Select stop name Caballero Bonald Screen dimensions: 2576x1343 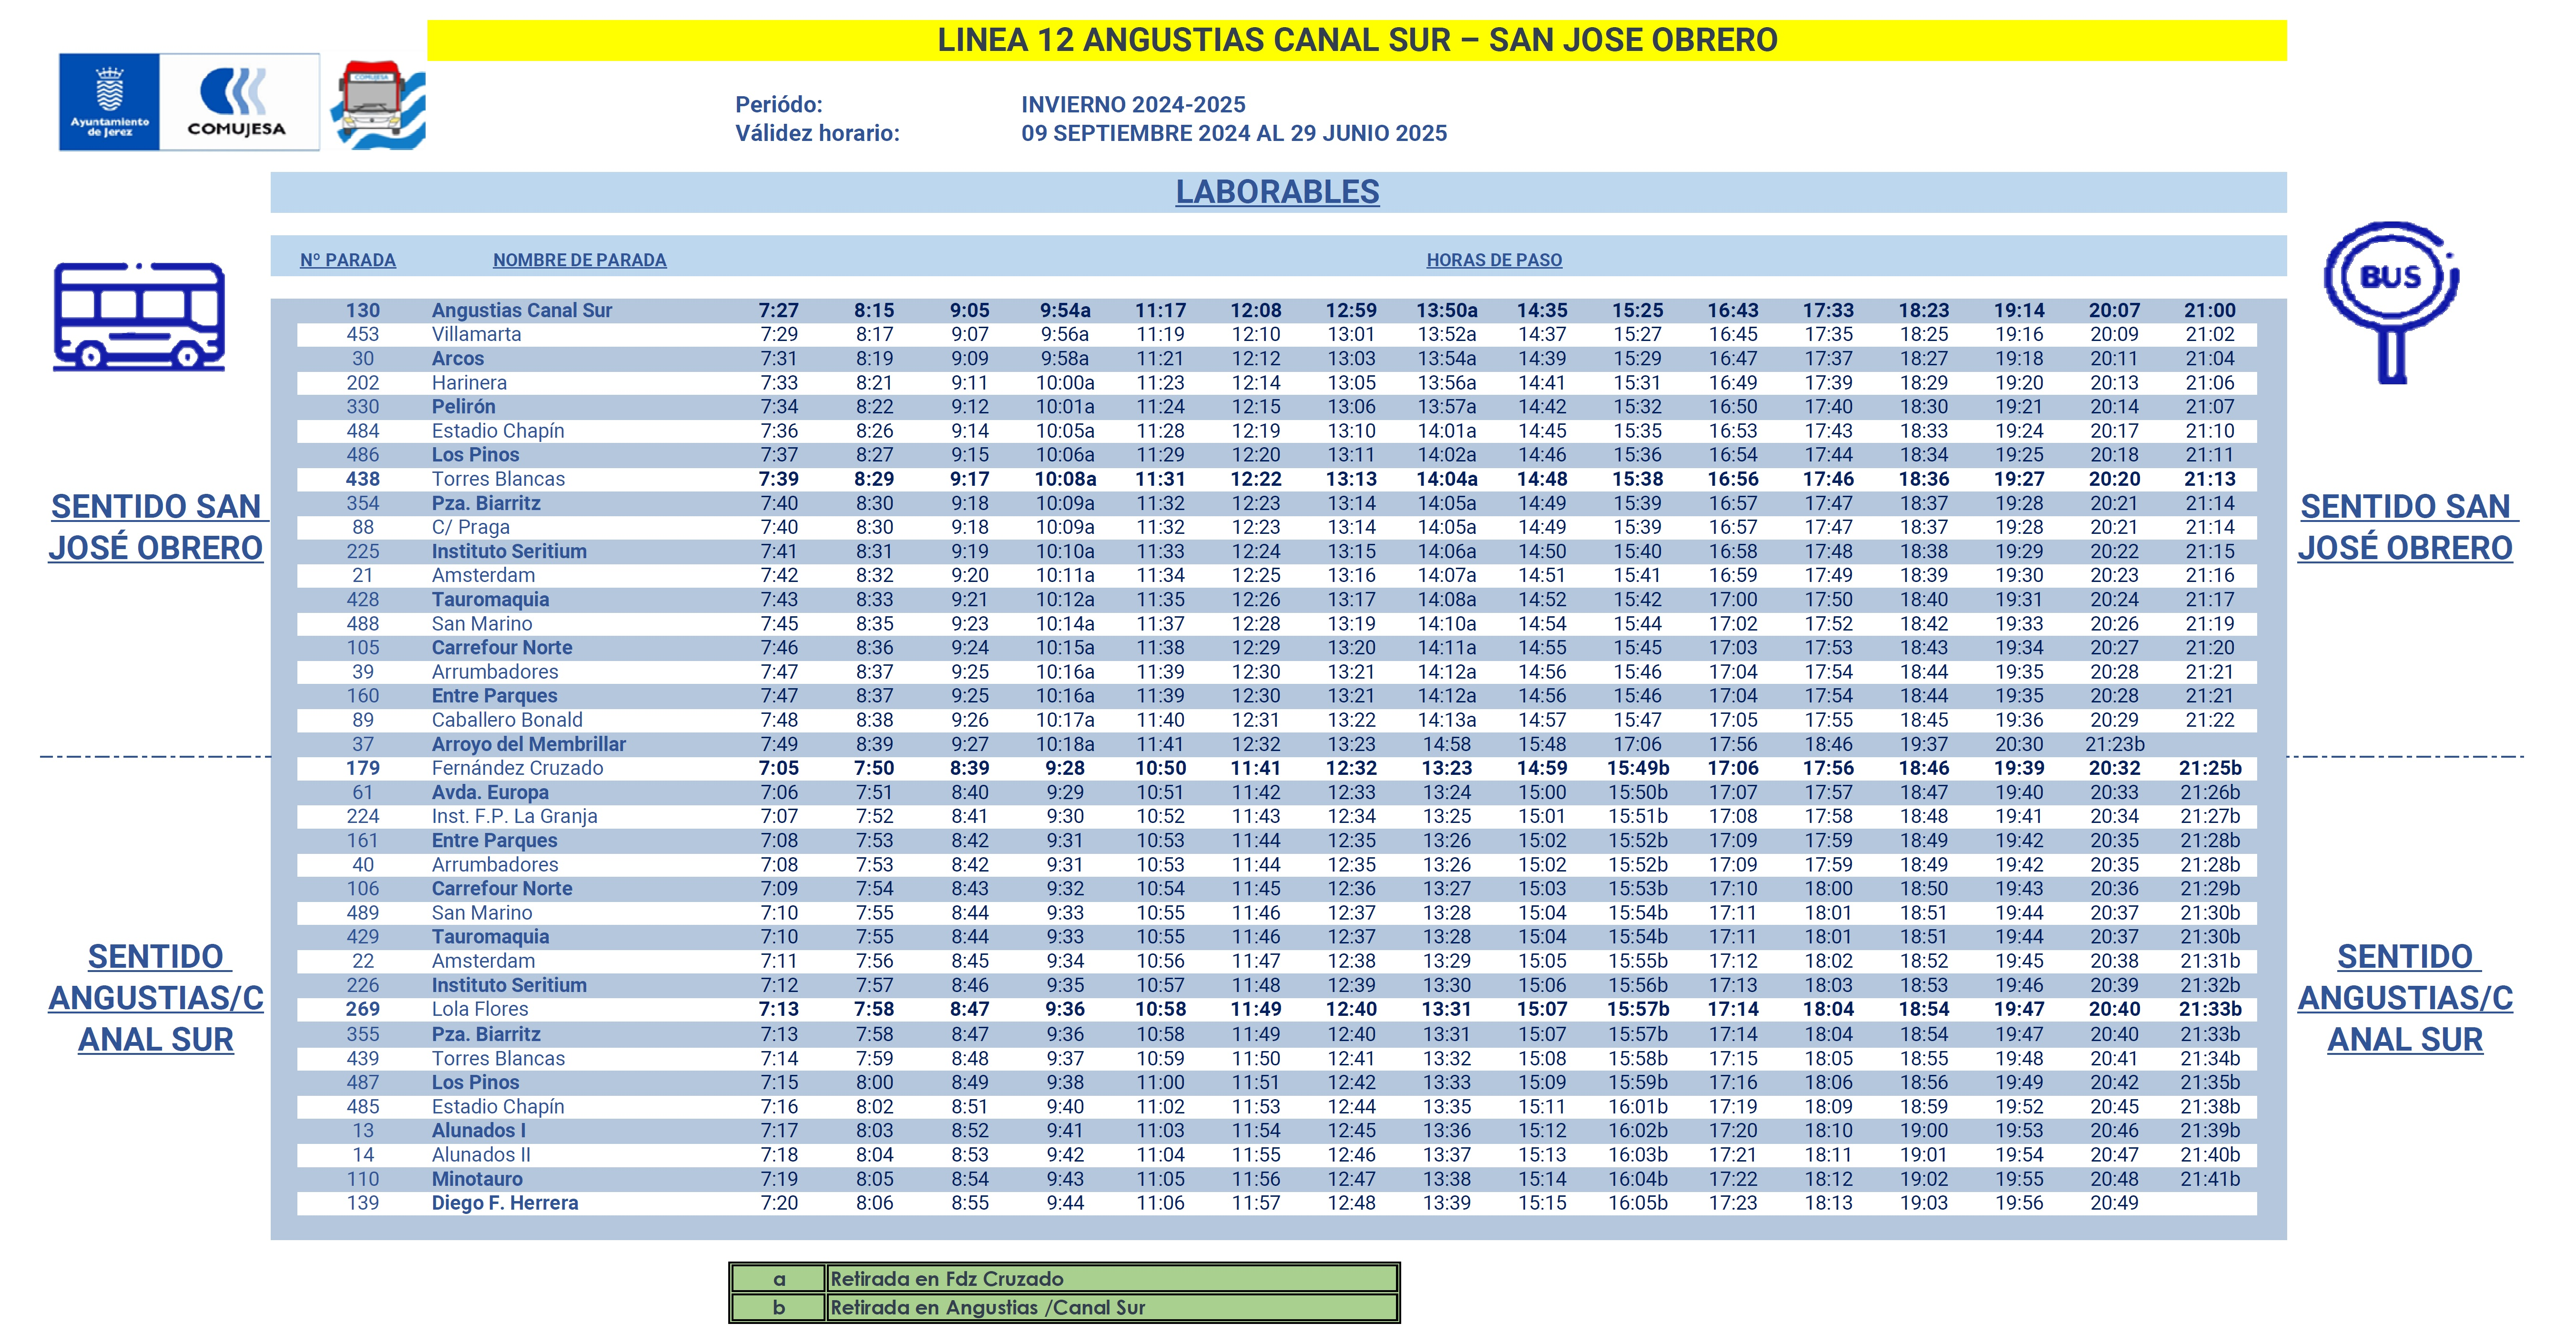point(507,720)
